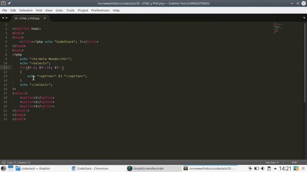
Task: Click 'Line 11, Column 13' status text
Action: [x=19, y=162]
